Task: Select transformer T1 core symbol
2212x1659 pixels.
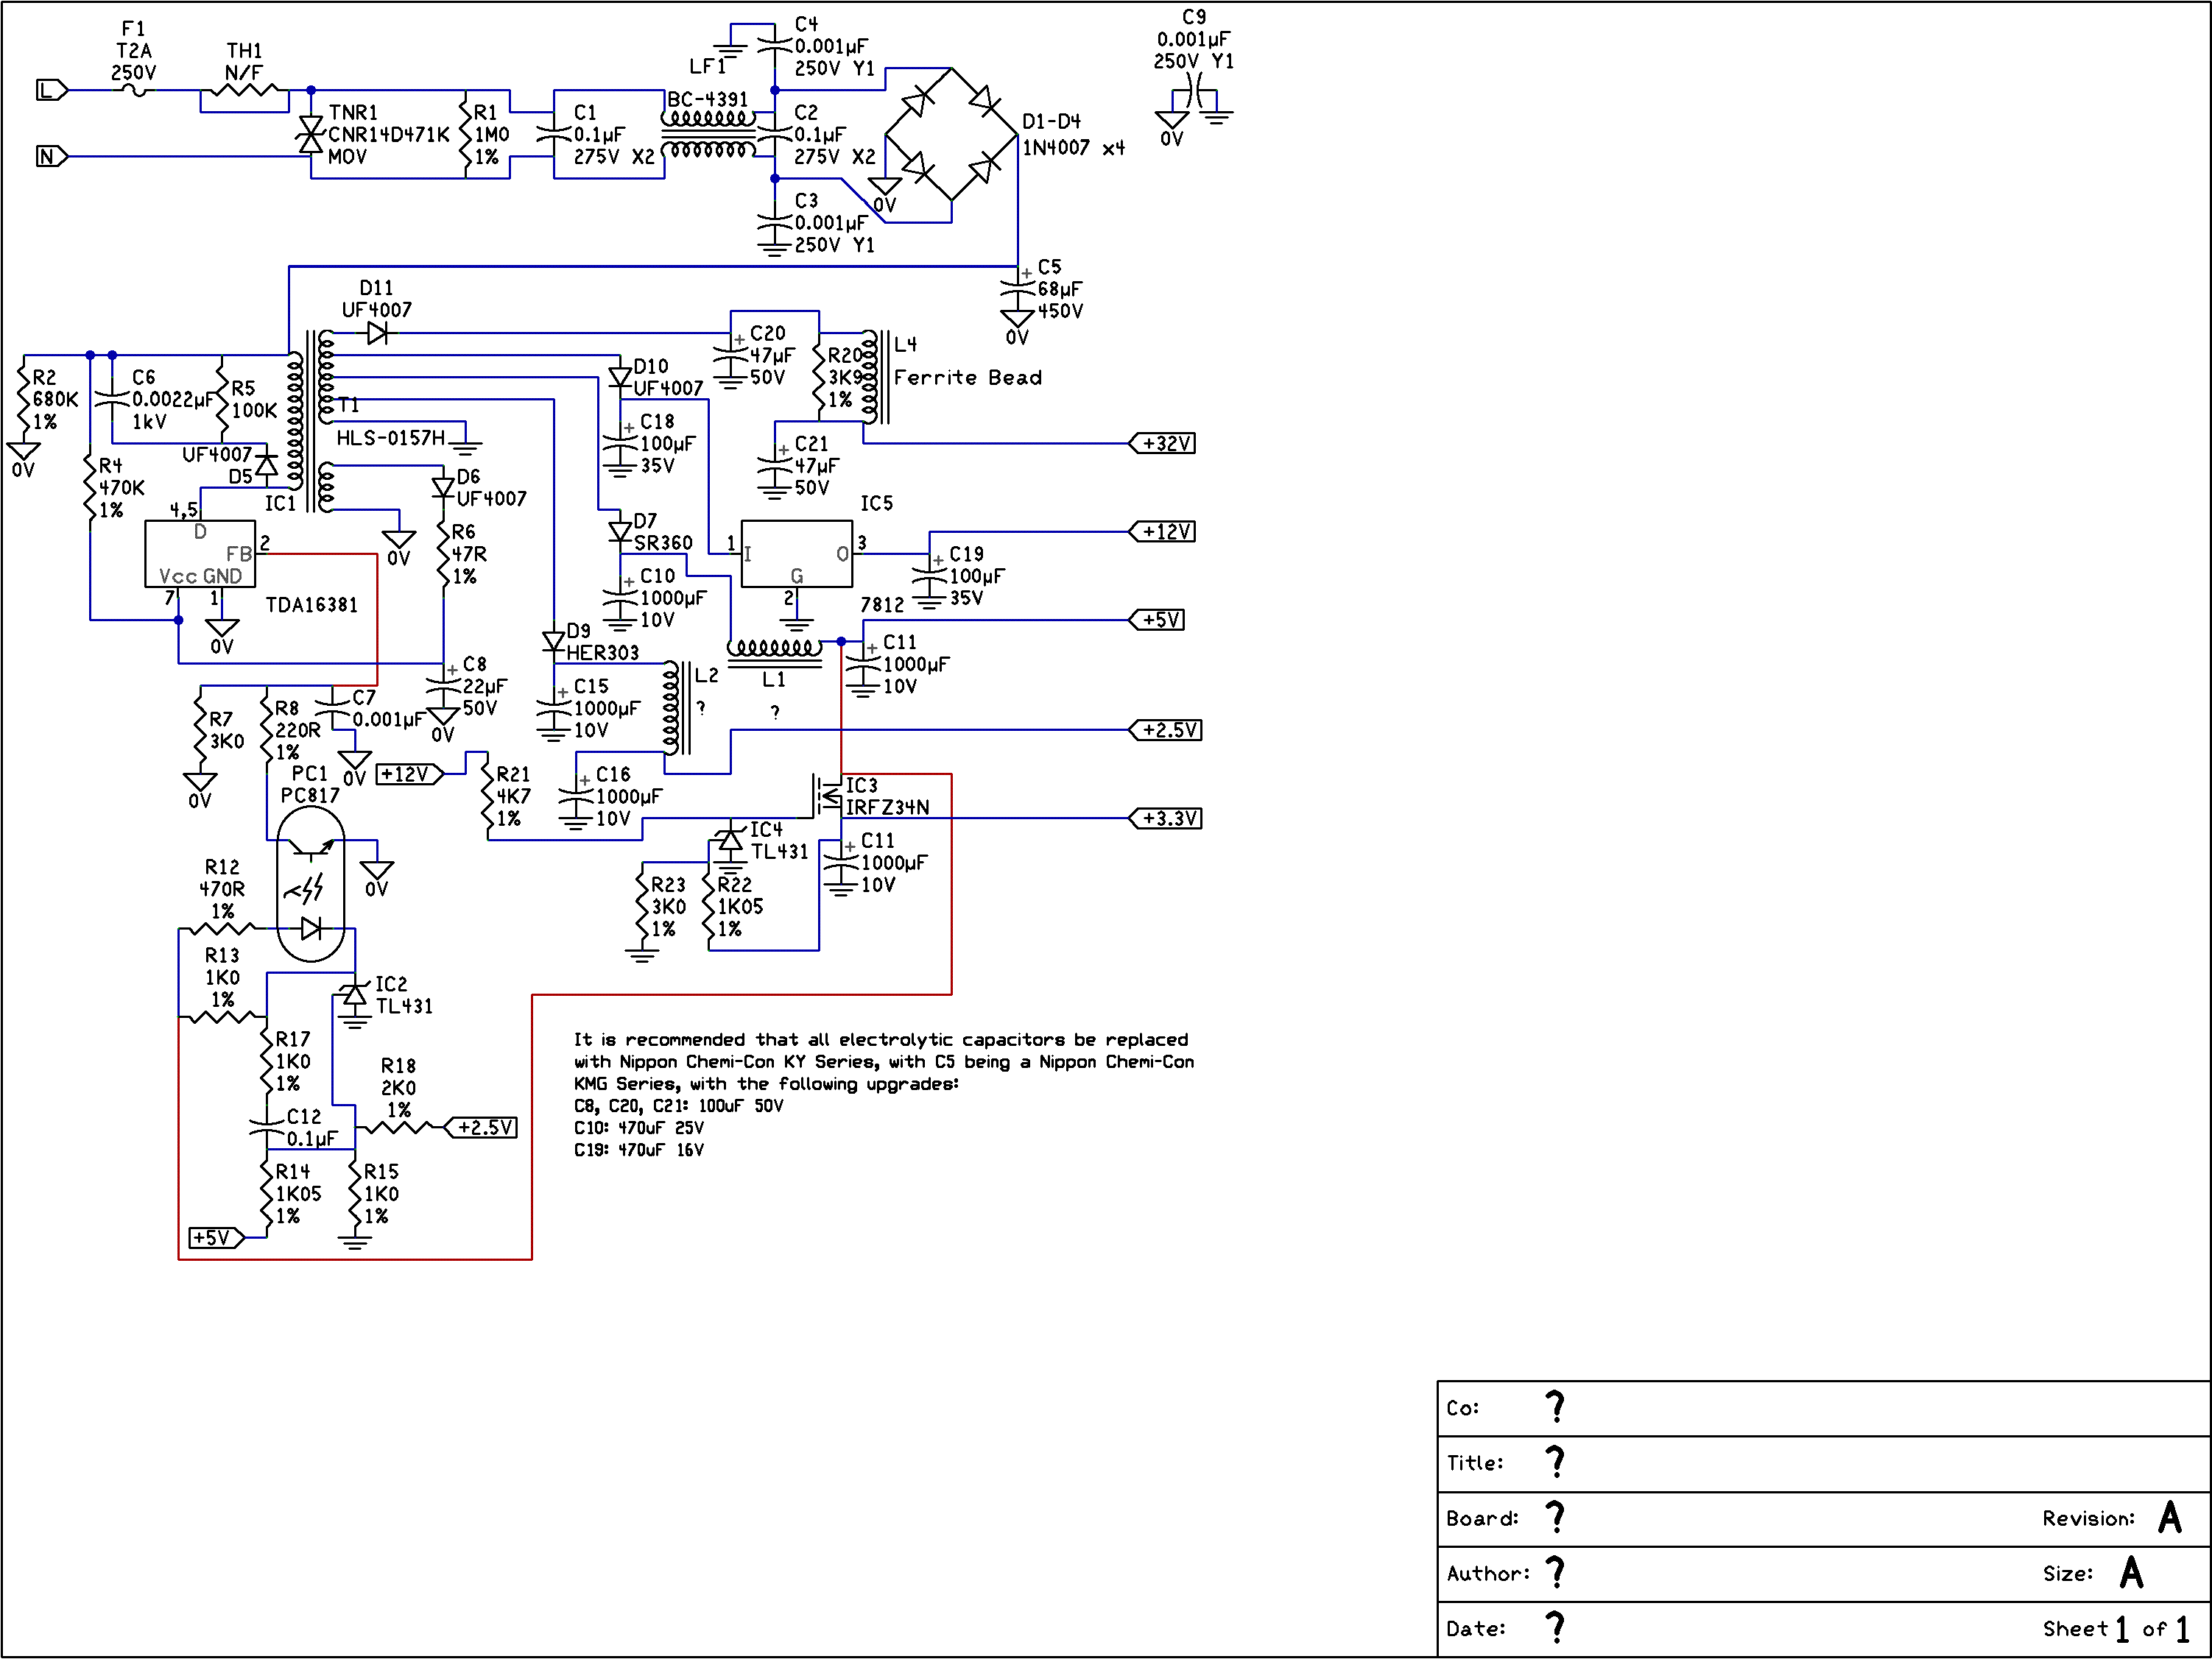Action: click(311, 422)
